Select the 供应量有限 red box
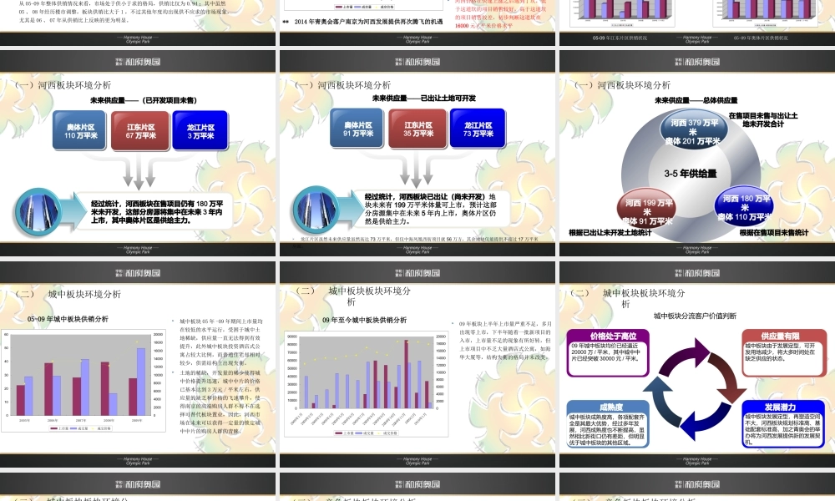Screen dimensions: 835x501 point(784,352)
